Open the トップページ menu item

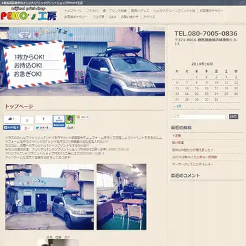[x=73, y=11]
